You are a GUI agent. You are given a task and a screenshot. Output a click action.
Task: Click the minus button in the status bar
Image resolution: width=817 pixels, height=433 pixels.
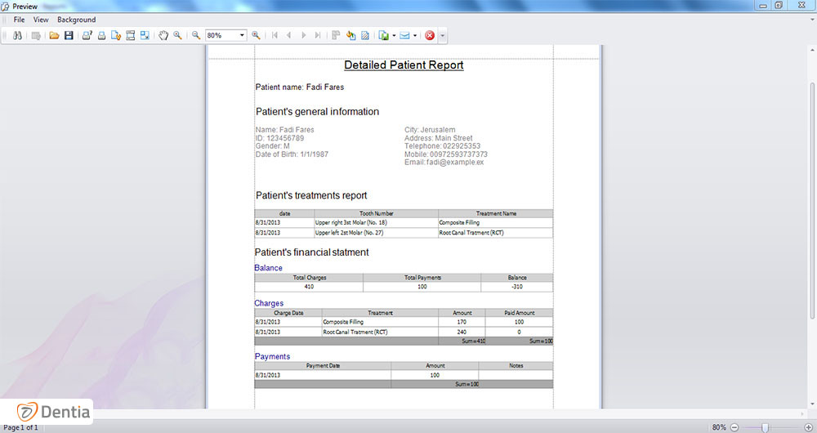click(734, 427)
